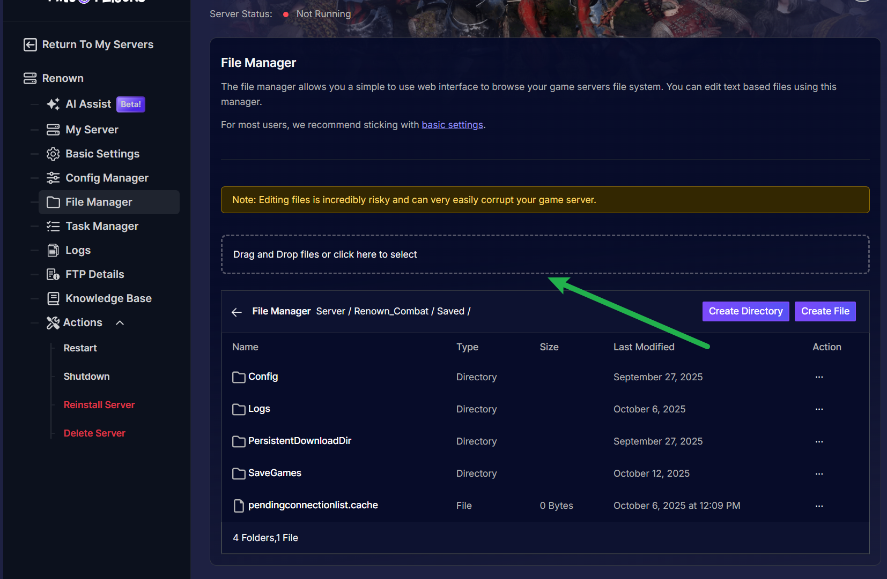Open action menu for Config directory
This screenshot has width=887, height=579.
tap(819, 377)
